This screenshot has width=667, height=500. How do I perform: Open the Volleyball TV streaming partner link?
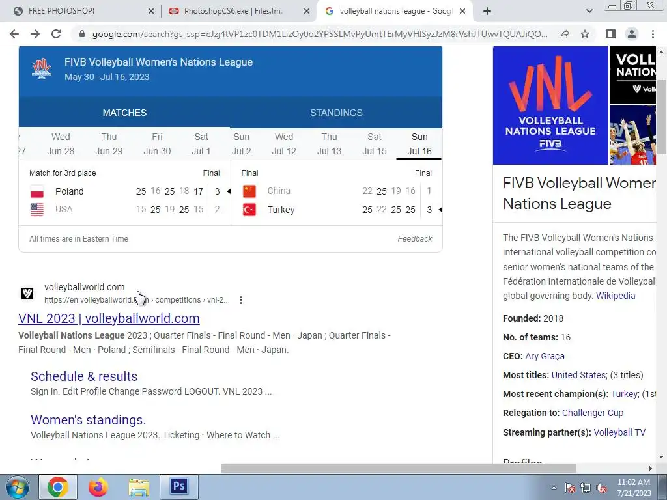619,432
